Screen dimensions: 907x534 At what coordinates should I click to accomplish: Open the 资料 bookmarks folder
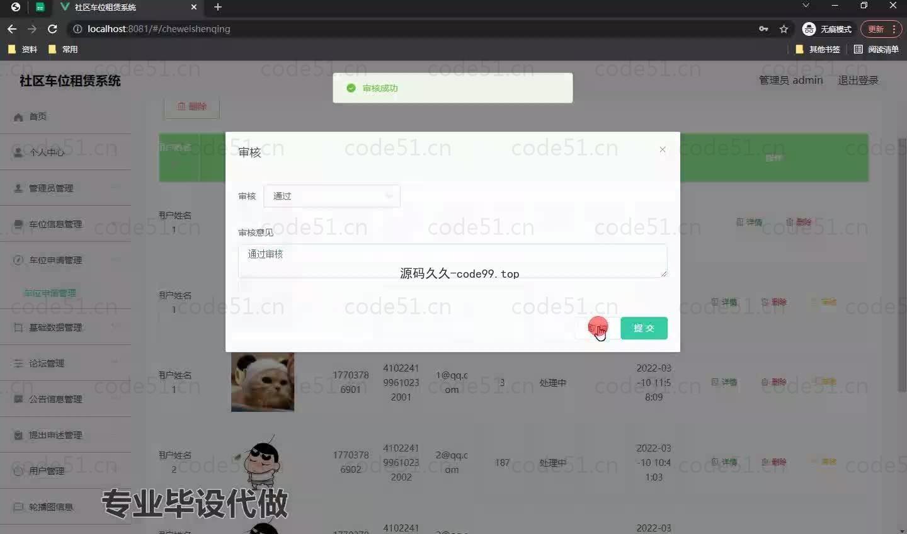pyautogui.click(x=23, y=49)
